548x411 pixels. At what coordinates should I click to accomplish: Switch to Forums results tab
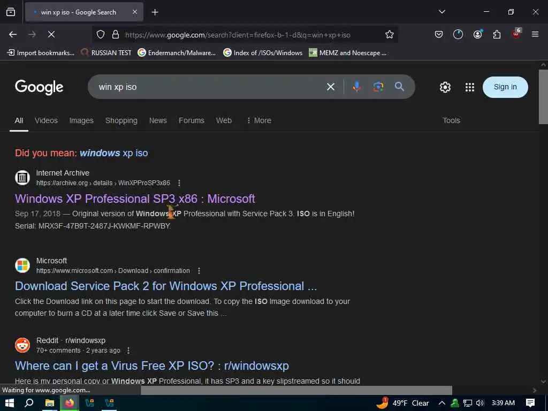click(192, 120)
